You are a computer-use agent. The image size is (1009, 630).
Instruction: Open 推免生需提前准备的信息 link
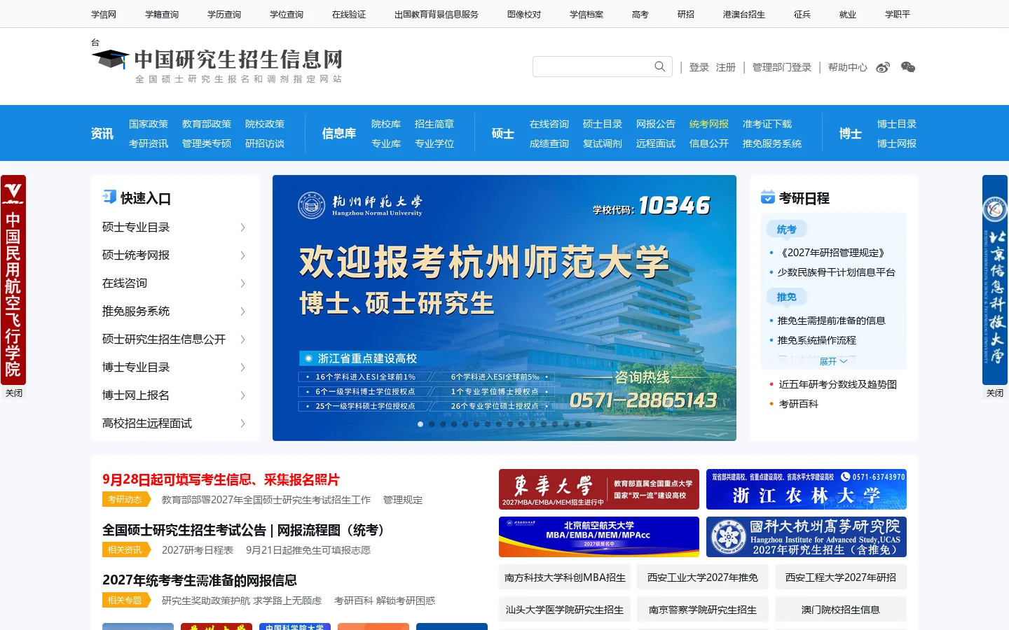(832, 321)
